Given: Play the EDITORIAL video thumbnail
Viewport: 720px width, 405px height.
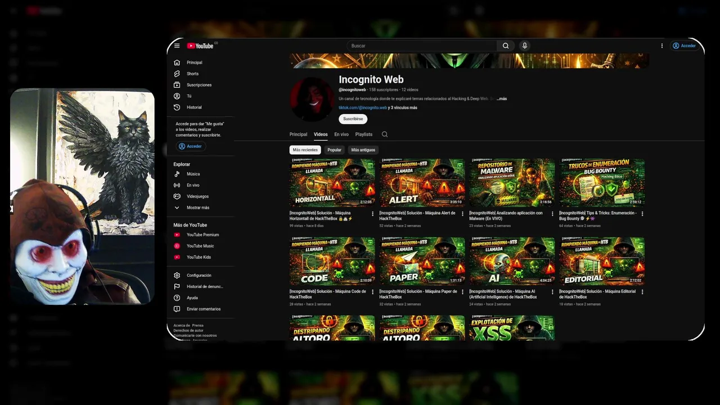Looking at the screenshot, I should tap(602, 261).
